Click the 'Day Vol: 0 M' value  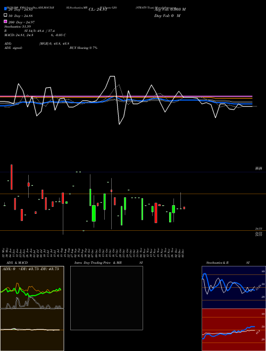click(x=167, y=15)
